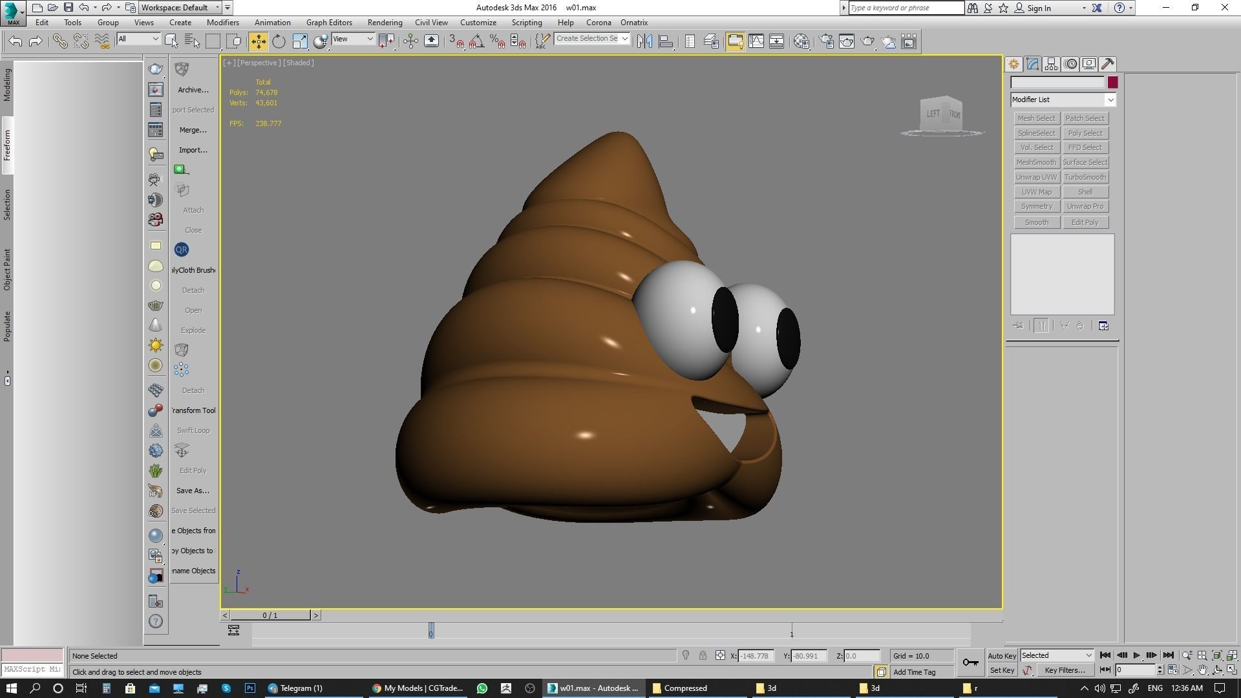Open Render Setup dialog
1241x698 pixels.
pyautogui.click(x=826, y=41)
